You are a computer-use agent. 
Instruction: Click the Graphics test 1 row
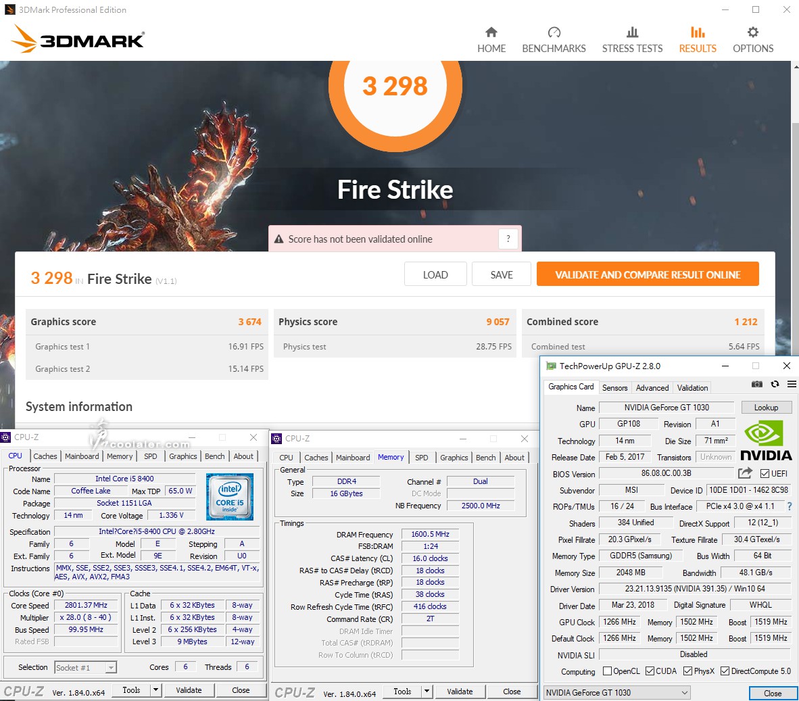click(147, 346)
